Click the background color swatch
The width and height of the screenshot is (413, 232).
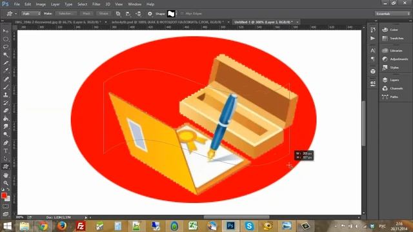[8, 199]
